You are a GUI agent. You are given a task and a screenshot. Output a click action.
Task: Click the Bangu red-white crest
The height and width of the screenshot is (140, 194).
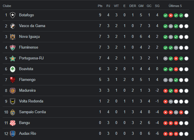click(13, 123)
